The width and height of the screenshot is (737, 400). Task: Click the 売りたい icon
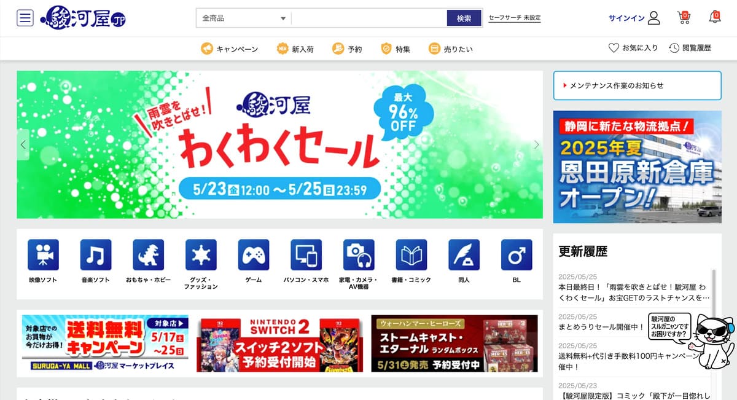pos(434,49)
